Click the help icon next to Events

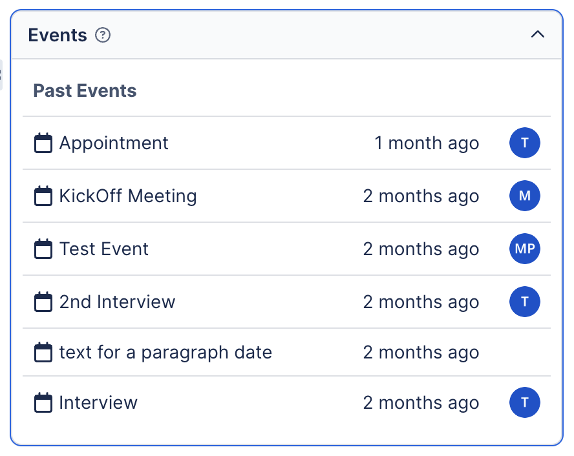pos(103,36)
